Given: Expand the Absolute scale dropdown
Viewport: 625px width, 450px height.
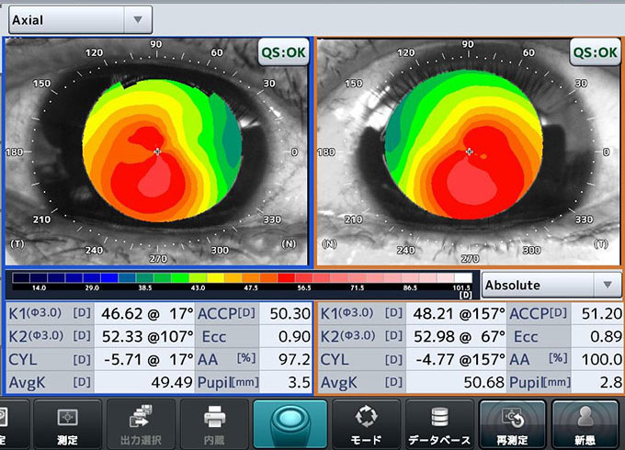Looking at the screenshot, I should click(x=551, y=285).
